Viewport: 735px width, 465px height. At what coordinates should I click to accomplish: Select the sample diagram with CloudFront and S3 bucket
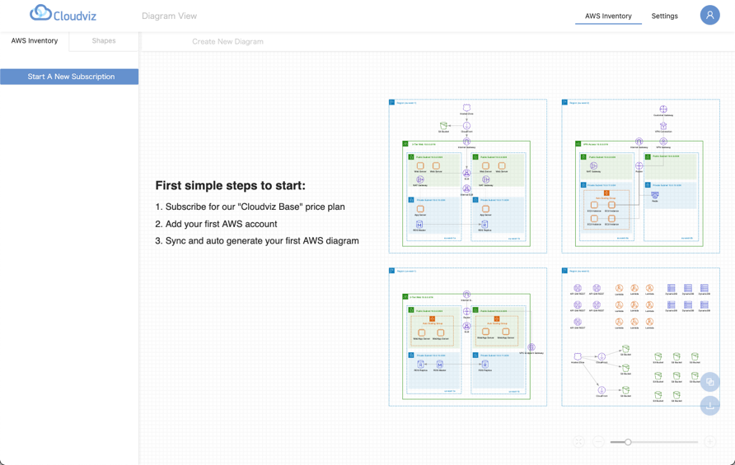(x=468, y=176)
